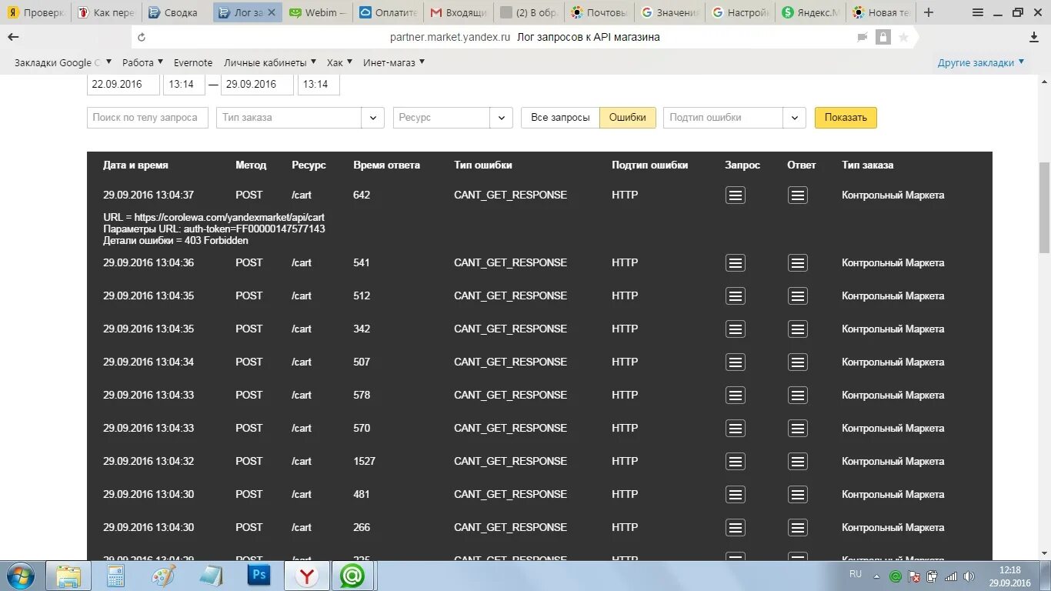Click 'Время ответа' column header
This screenshot has height=591, width=1051.
point(387,165)
